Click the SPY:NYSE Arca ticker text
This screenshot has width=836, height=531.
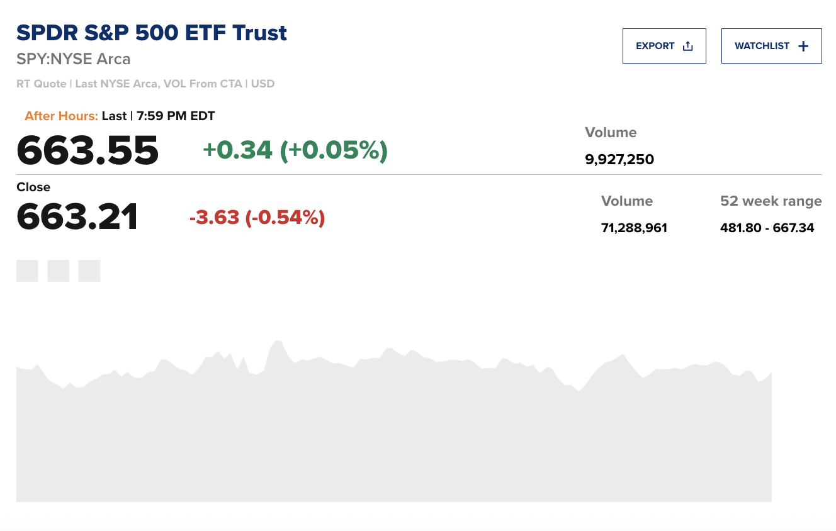74,59
